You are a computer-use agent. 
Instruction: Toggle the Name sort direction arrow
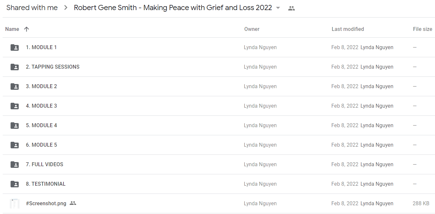27,29
